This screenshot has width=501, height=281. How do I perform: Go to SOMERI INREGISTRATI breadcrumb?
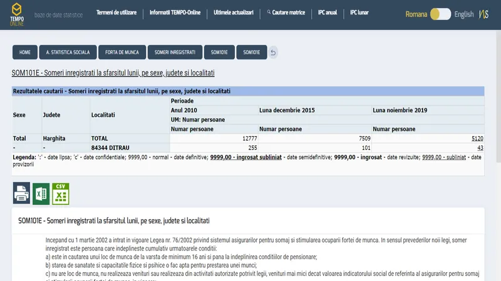tap(175, 52)
